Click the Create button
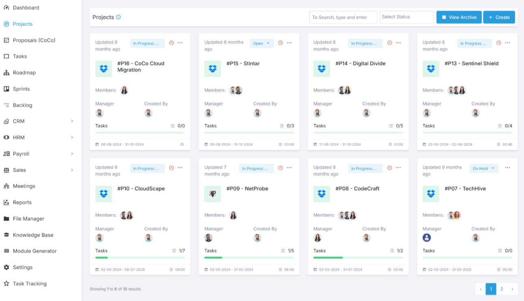Image resolution: width=524 pixels, height=301 pixels. coord(499,17)
